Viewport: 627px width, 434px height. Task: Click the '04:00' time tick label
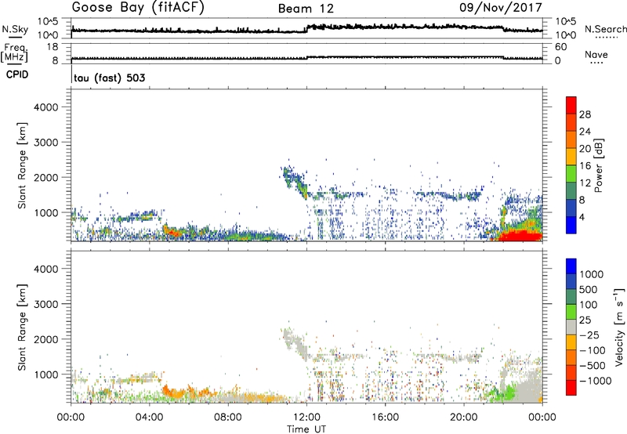[x=149, y=418]
